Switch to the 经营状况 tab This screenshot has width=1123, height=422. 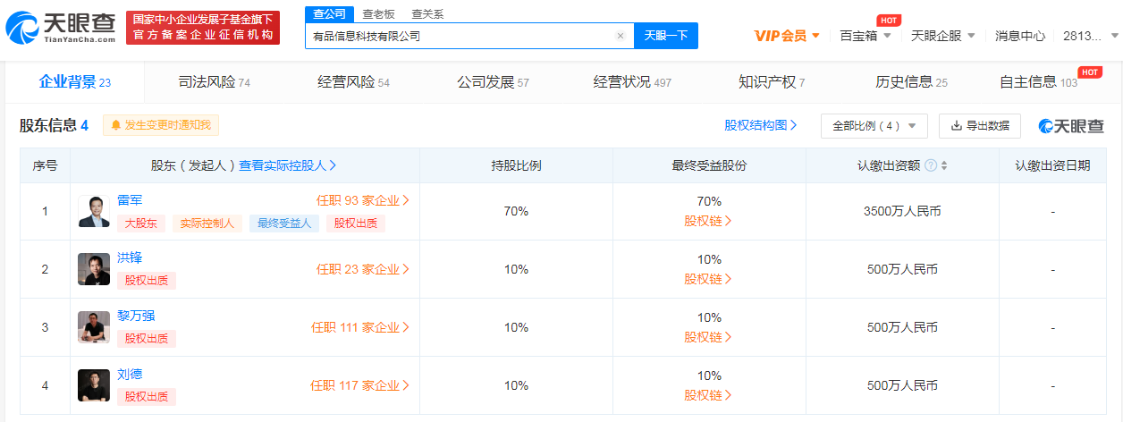632,82
